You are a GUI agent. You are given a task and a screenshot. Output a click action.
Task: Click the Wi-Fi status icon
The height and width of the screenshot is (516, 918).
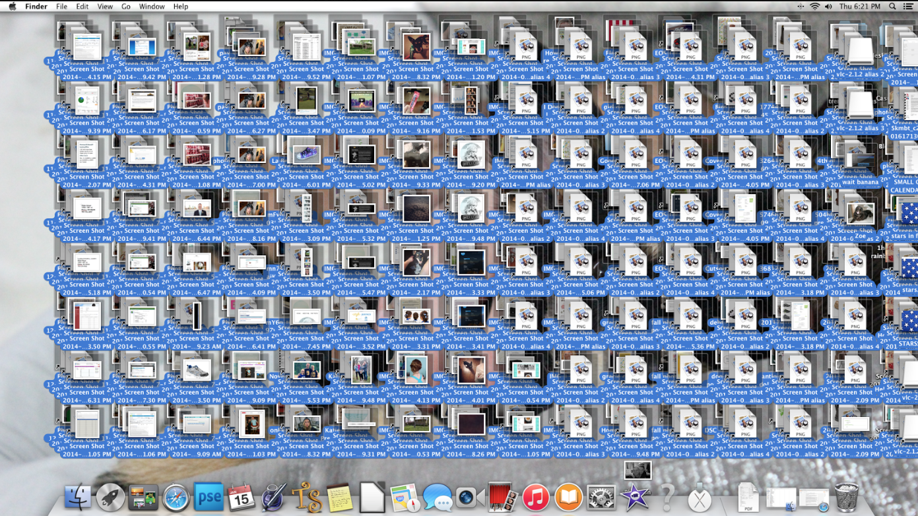(x=814, y=6)
